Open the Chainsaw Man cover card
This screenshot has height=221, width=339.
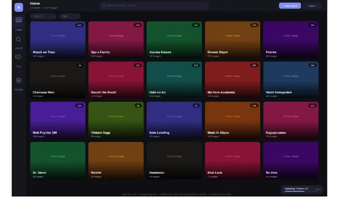pos(58,80)
